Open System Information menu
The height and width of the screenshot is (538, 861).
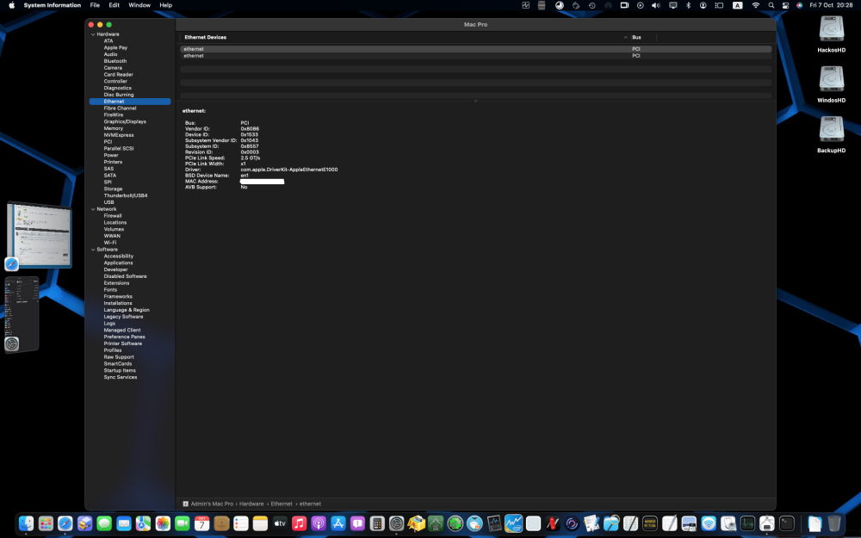click(x=53, y=5)
